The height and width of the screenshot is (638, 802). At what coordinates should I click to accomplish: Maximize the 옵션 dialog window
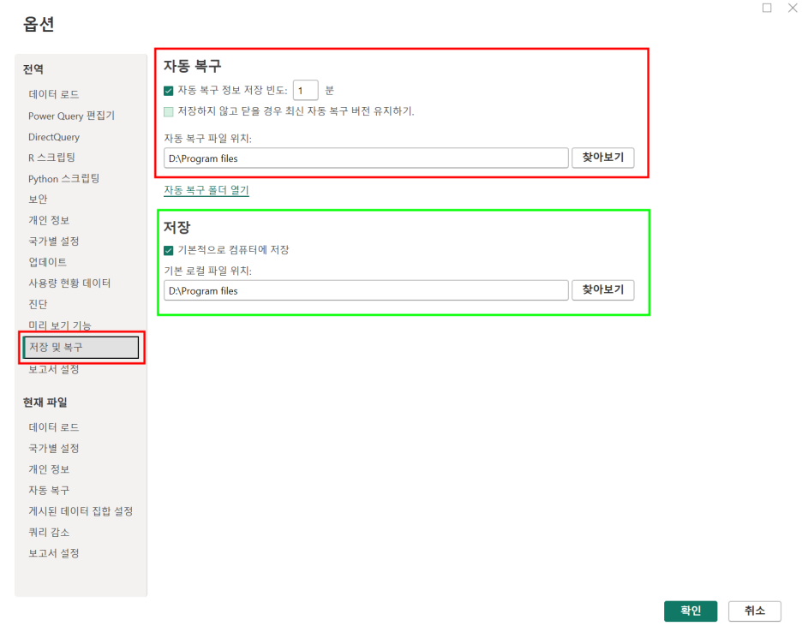point(767,8)
